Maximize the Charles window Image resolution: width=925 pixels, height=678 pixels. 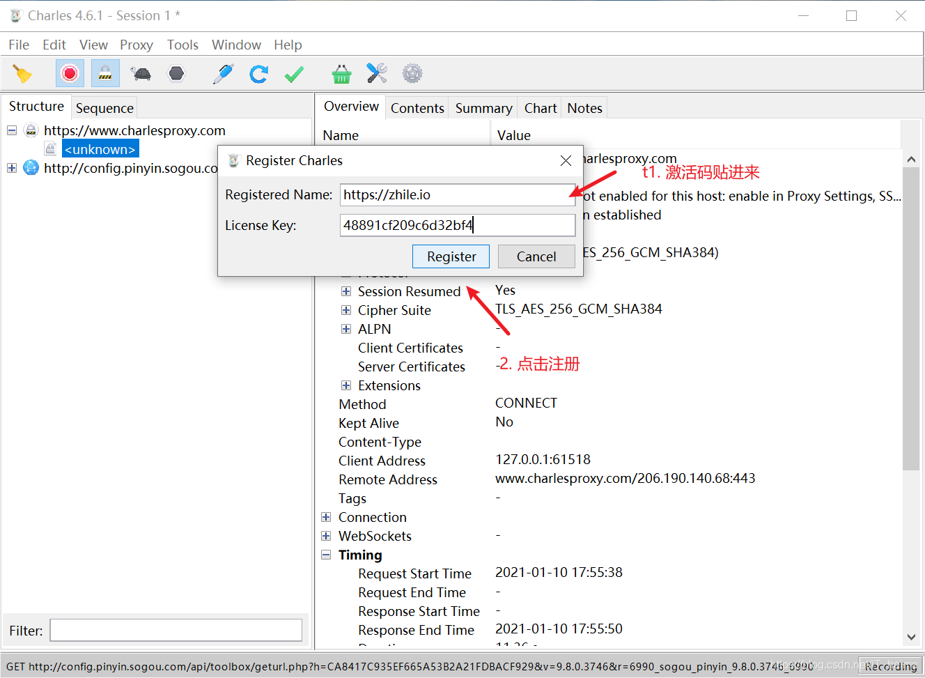(851, 15)
